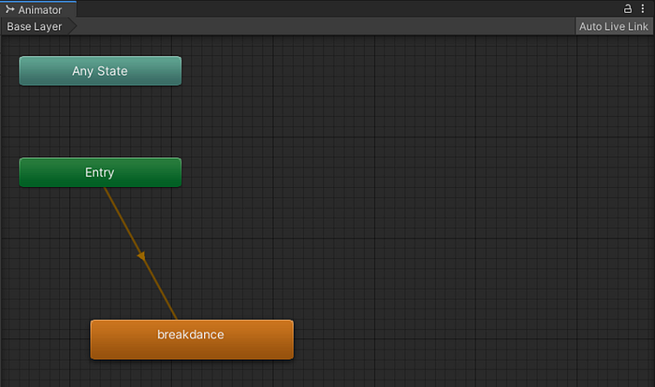Select the green Entry node
655x387 pixels.
pyautogui.click(x=100, y=172)
